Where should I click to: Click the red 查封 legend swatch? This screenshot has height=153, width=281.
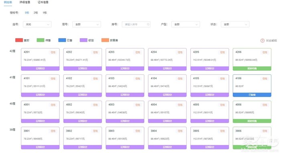pos(19,40)
